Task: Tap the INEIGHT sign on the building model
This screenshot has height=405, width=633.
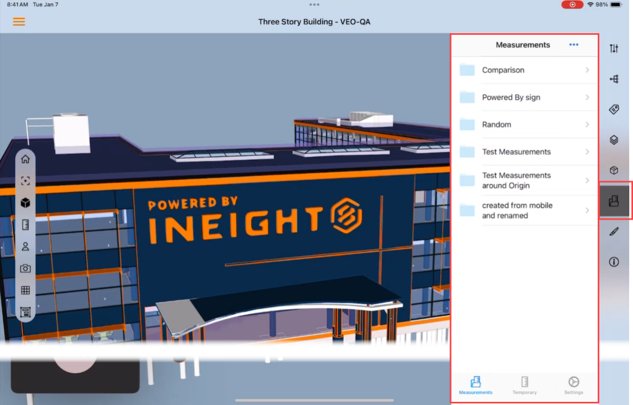Action: [x=255, y=220]
